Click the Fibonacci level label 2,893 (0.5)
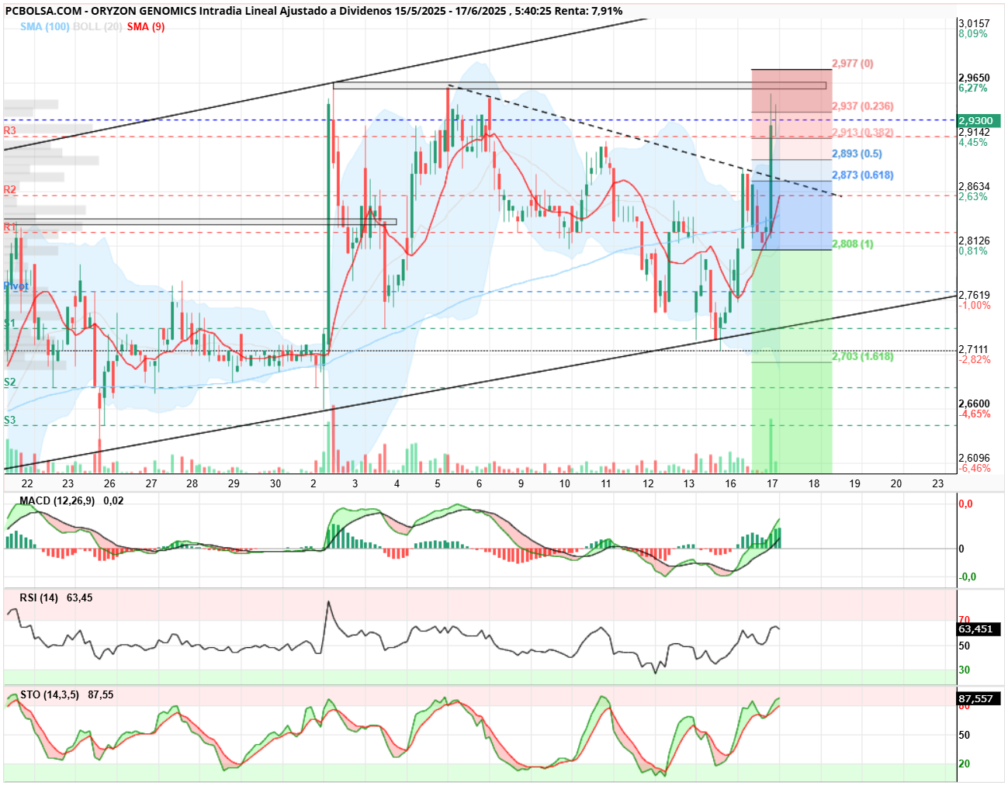The image size is (1008, 786). (x=857, y=154)
